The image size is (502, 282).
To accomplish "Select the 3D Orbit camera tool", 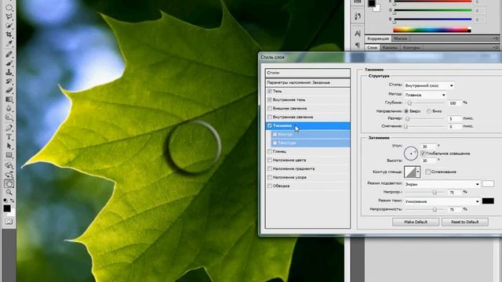I will tap(9, 175).
